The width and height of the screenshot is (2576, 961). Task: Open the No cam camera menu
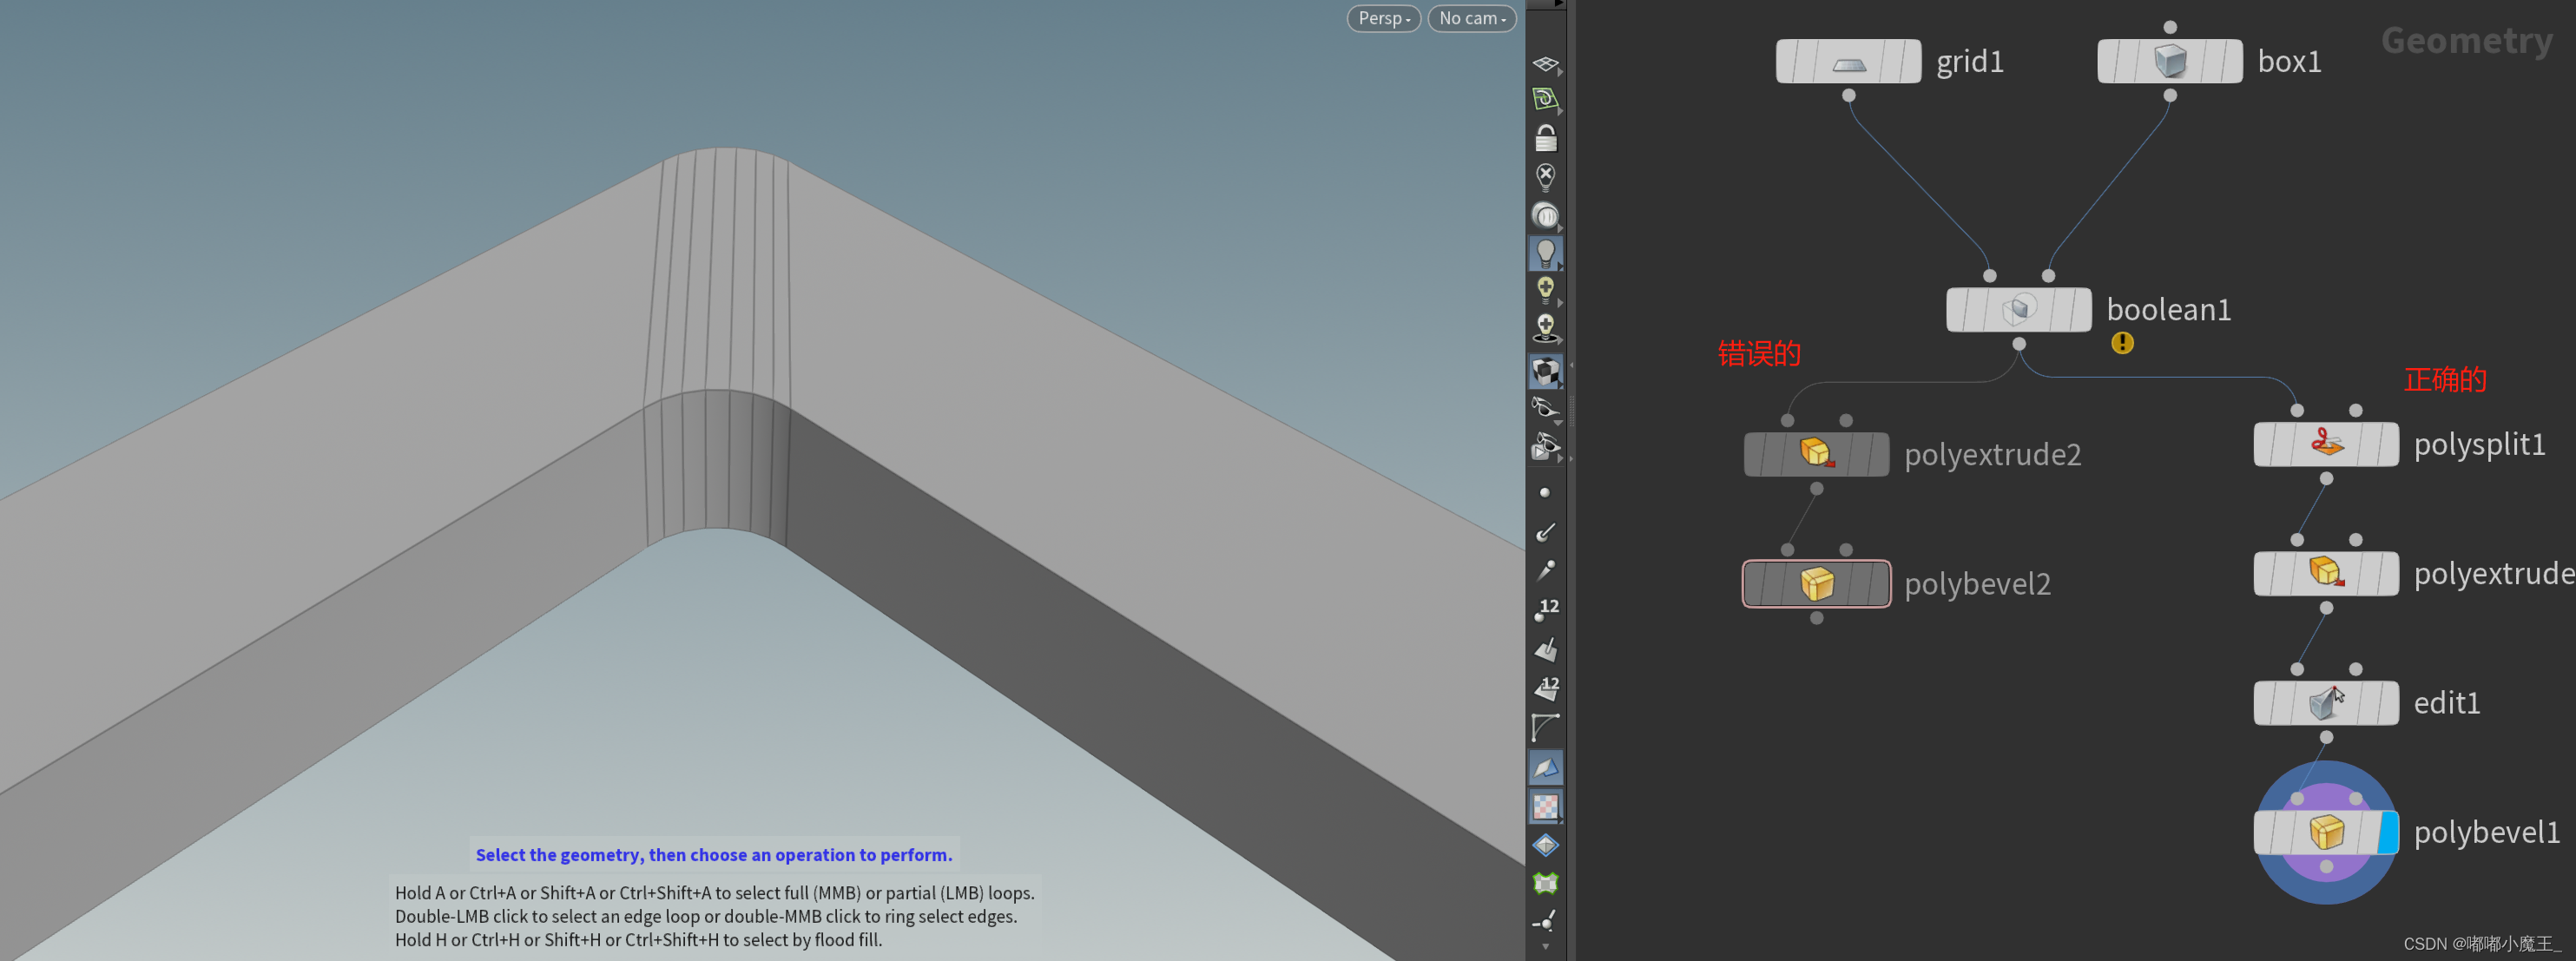pyautogui.click(x=1471, y=18)
